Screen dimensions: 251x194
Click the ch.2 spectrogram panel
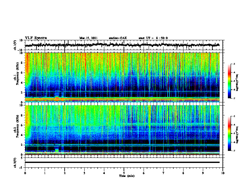pyautogui.click(x=122, y=130)
